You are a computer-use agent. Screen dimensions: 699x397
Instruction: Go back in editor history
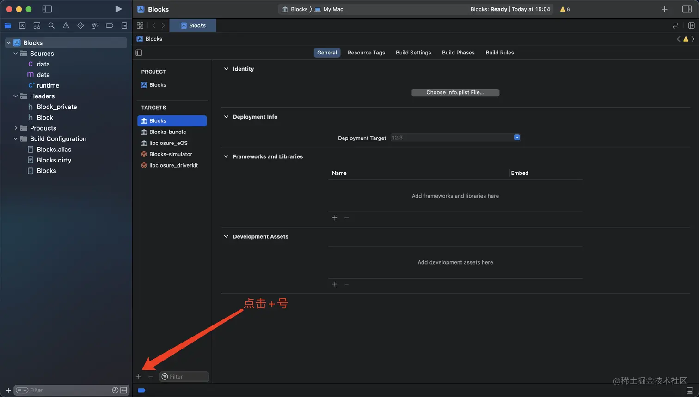point(154,25)
